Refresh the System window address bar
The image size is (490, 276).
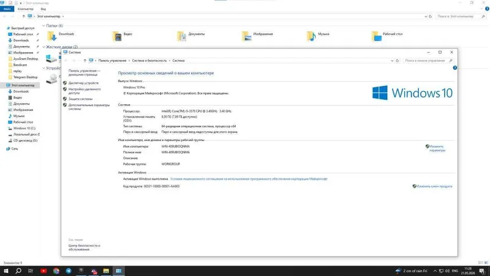(397, 61)
